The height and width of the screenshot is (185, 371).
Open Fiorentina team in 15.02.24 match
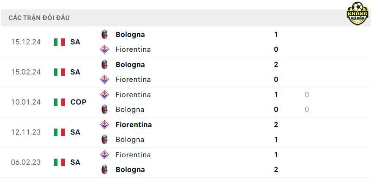(133, 79)
